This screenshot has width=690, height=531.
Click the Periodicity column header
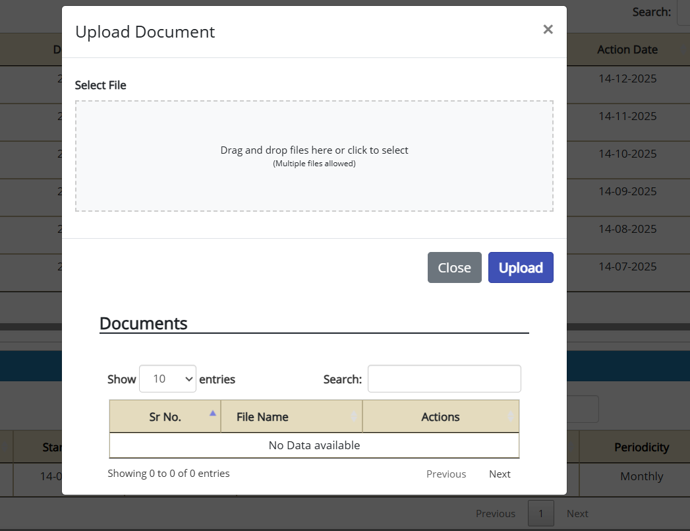[641, 447]
